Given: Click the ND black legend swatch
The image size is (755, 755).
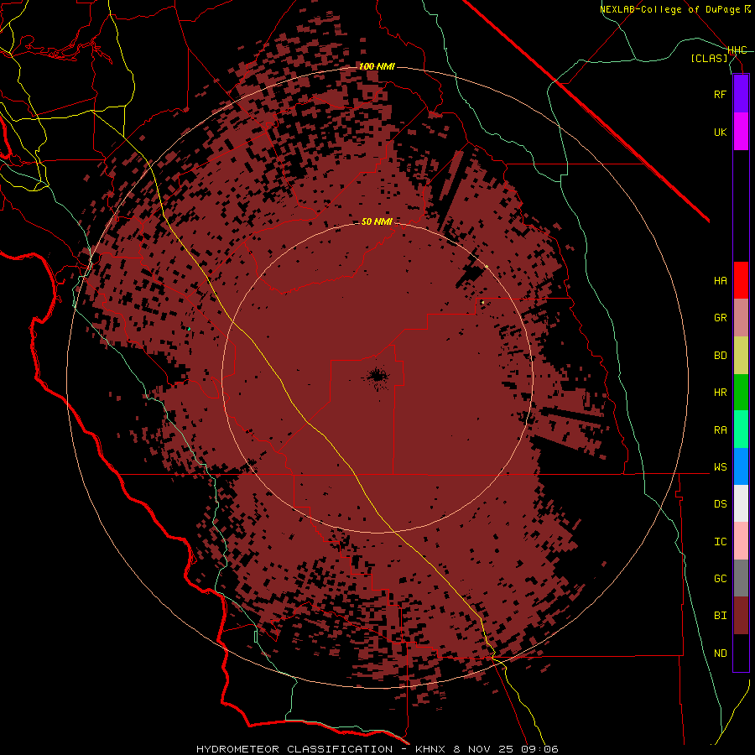Looking at the screenshot, I should coord(741,653).
